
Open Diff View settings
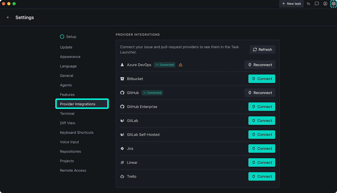[x=68, y=123]
